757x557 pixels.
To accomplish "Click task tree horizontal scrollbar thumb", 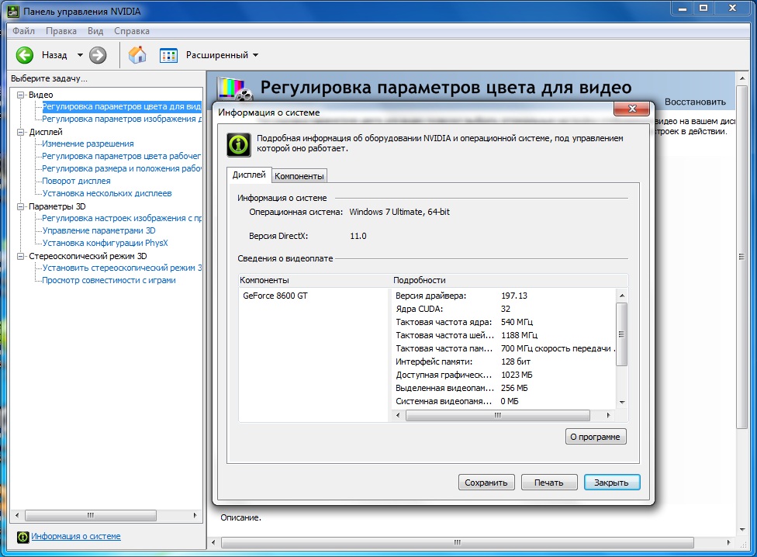I will pyautogui.click(x=90, y=515).
